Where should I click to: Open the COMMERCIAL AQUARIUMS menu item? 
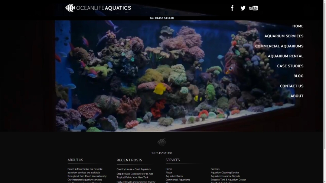pos(279,46)
